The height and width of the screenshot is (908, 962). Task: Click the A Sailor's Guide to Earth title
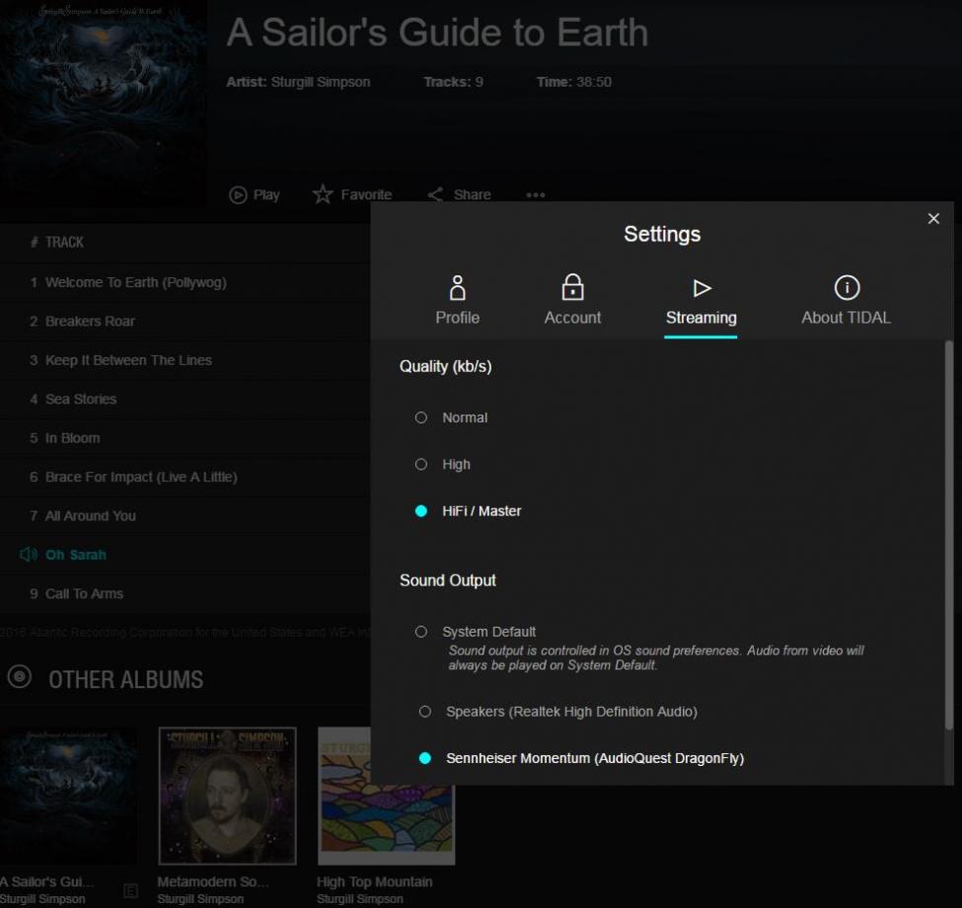click(x=437, y=33)
